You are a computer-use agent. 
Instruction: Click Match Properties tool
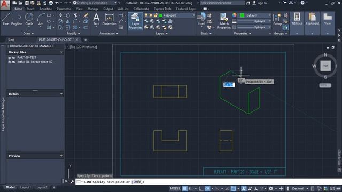[x=224, y=21]
